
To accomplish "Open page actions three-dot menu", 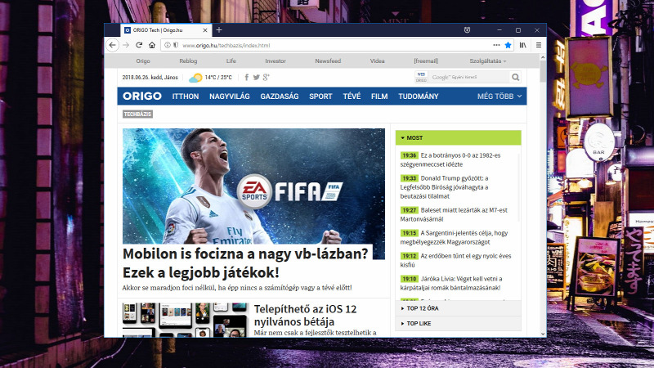I will coord(496,45).
